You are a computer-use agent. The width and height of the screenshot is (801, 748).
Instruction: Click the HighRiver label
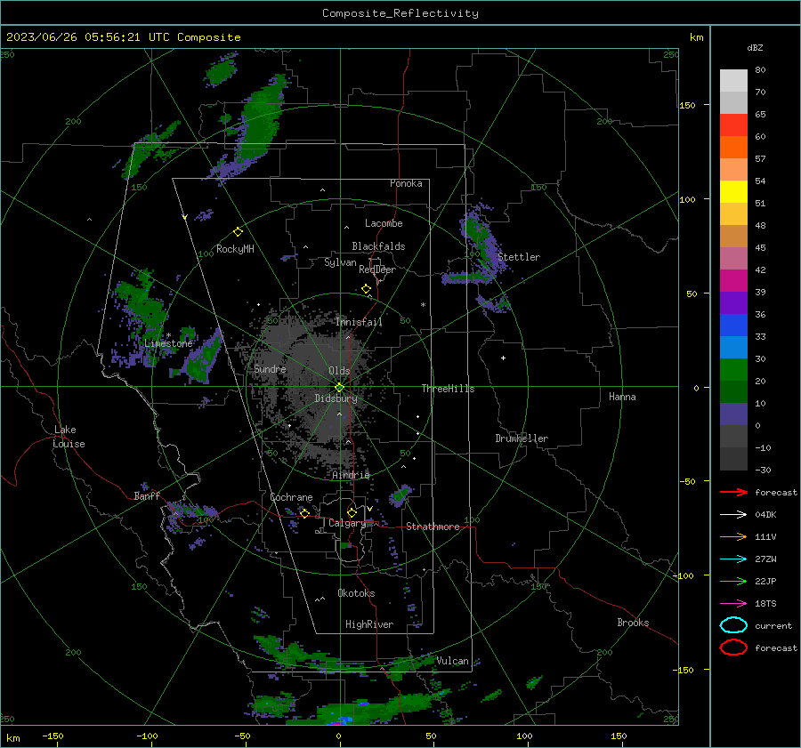click(369, 624)
